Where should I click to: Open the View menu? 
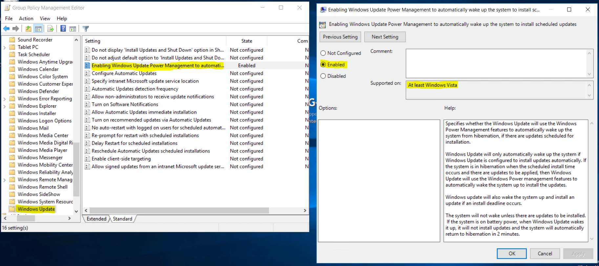[45, 18]
